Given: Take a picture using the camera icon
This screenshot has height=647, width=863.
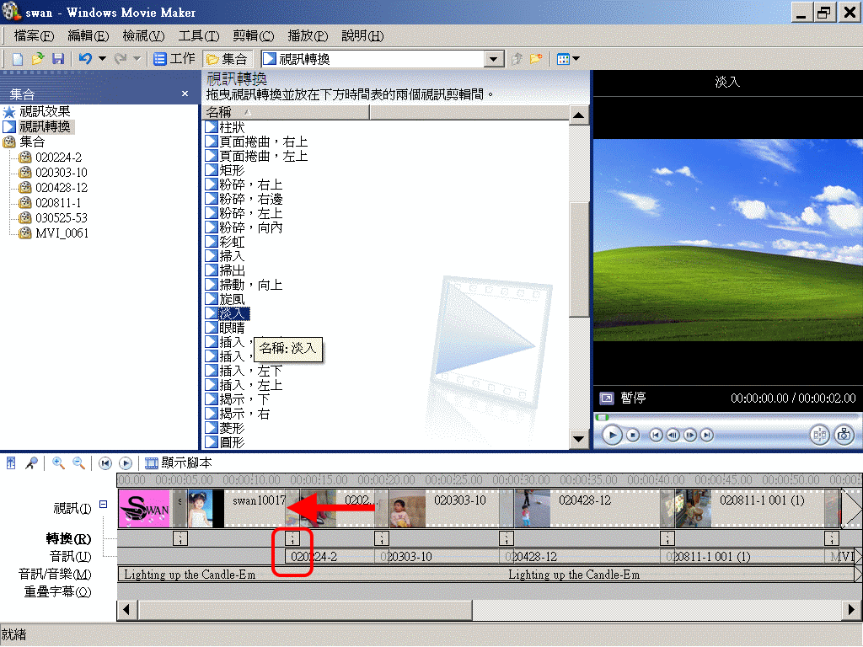Looking at the screenshot, I should click(843, 435).
